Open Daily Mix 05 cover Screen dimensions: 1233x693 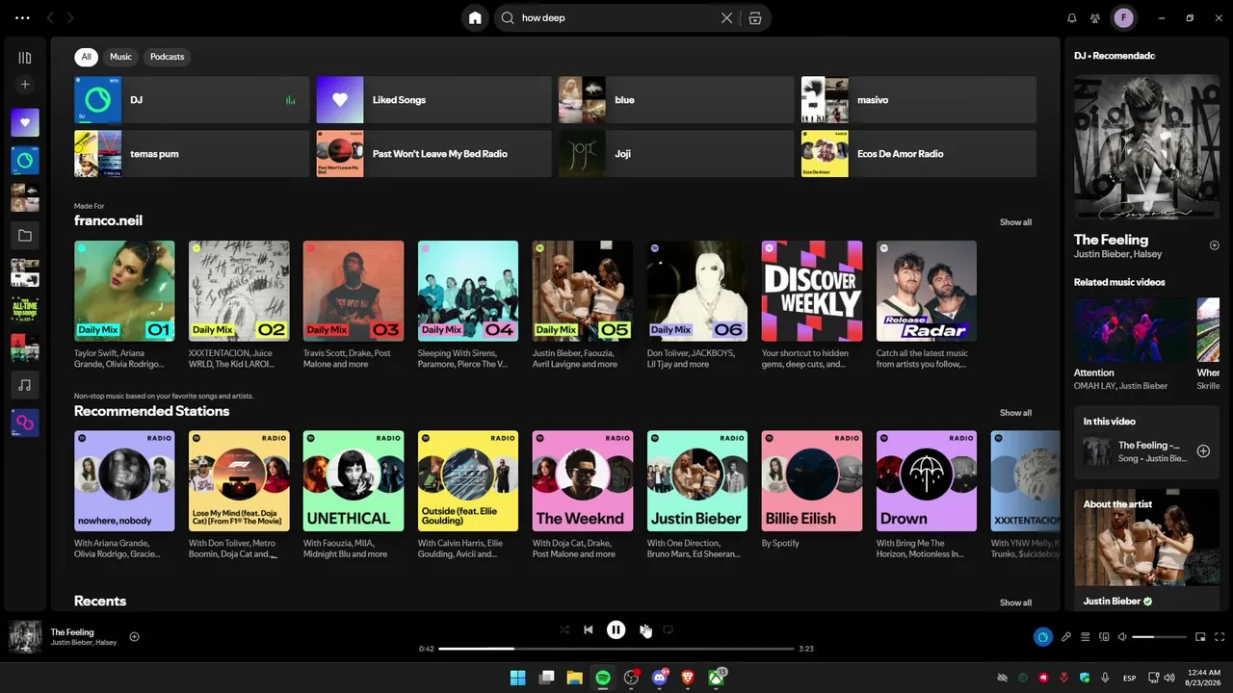[583, 291]
